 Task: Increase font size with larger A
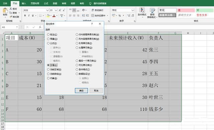pyautogui.click(x=60, y=10)
